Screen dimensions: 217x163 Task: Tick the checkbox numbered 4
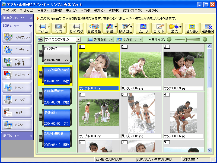point(82,95)
